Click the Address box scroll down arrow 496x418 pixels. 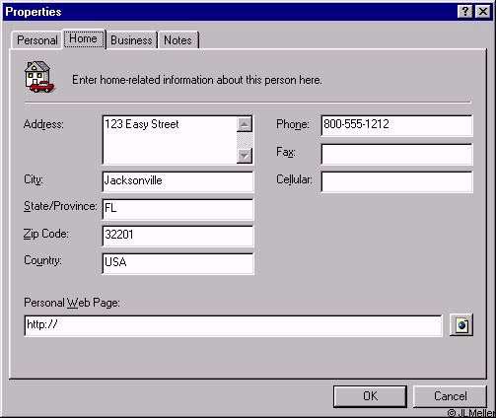(x=245, y=156)
